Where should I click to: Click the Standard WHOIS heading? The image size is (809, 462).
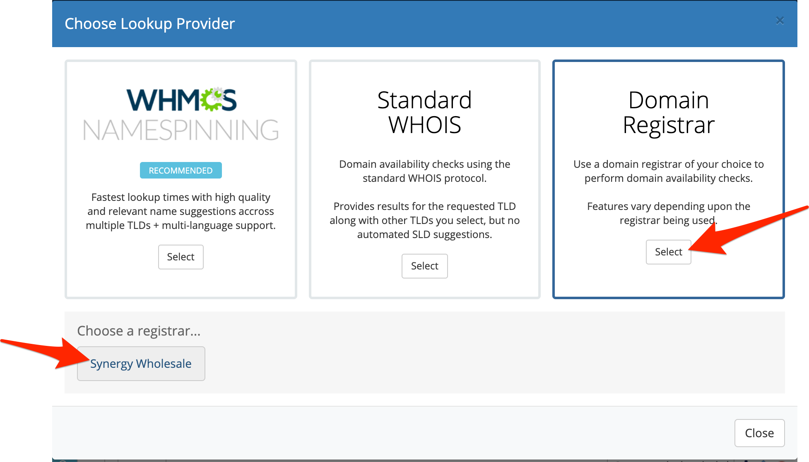tap(424, 112)
